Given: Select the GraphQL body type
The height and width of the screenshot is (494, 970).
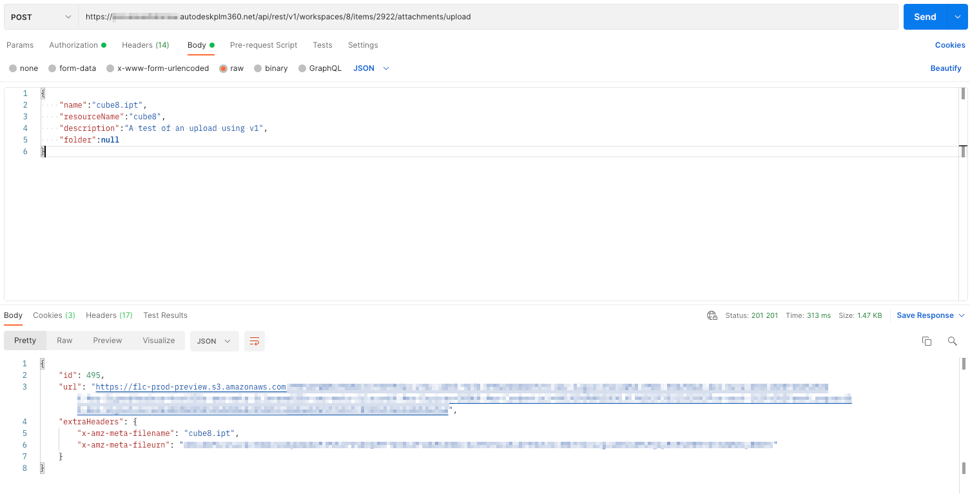Looking at the screenshot, I should (x=320, y=68).
